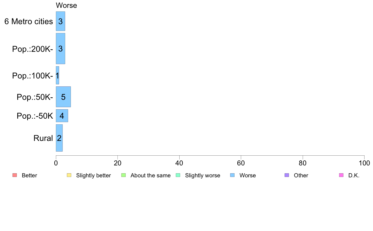Select the Pop.:100K- bar valued 1

click(x=57, y=75)
